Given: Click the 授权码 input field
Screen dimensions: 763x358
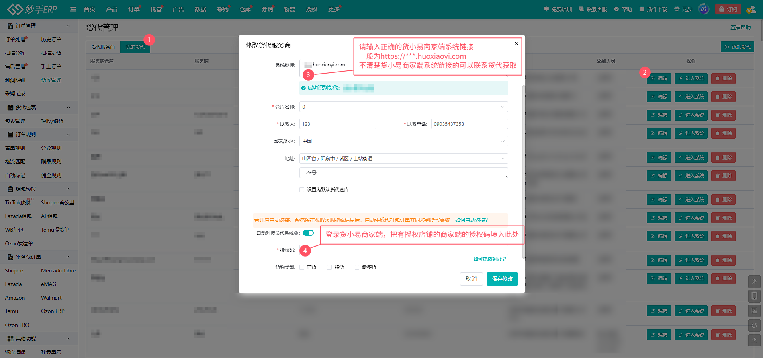Looking at the screenshot, I should pyautogui.click(x=403, y=250).
